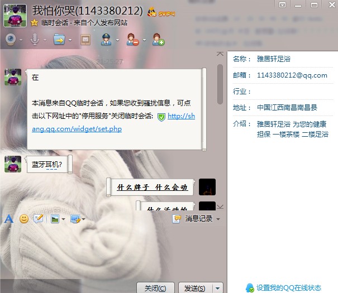
Task: Click the message 什么牌子 什么会动
Action: click(x=152, y=187)
